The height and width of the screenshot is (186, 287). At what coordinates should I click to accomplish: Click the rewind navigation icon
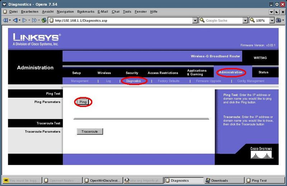point(5,20)
